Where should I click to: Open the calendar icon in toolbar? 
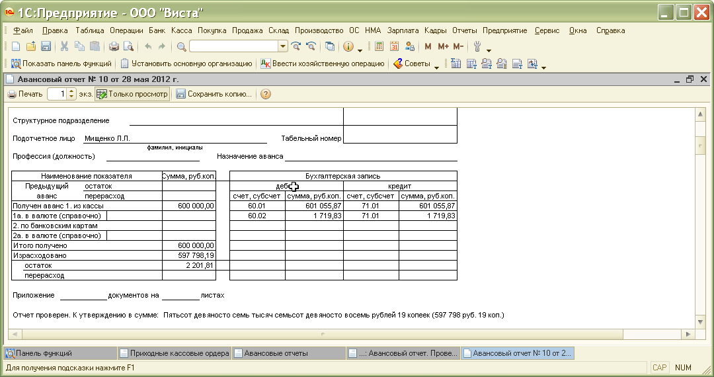point(395,46)
